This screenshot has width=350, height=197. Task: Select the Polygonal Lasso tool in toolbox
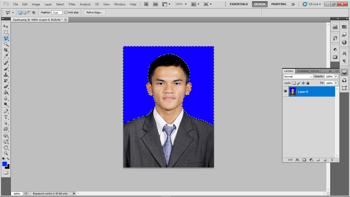(6, 38)
